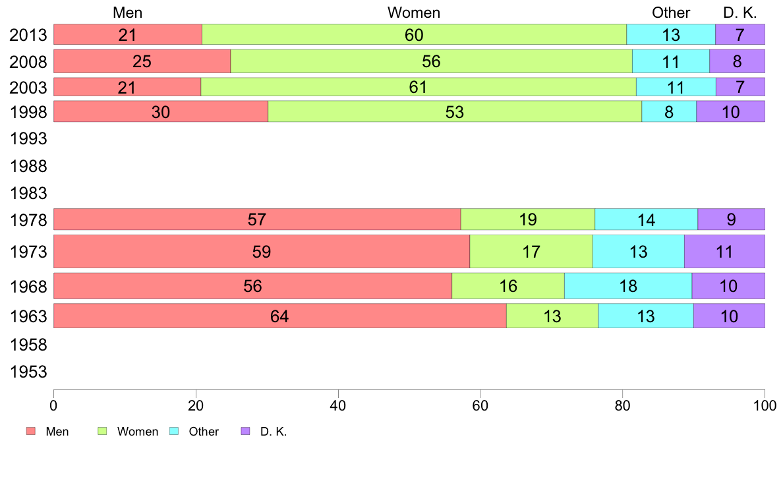Click the Women column header at top
This screenshot has height=485, width=783.
tap(414, 13)
